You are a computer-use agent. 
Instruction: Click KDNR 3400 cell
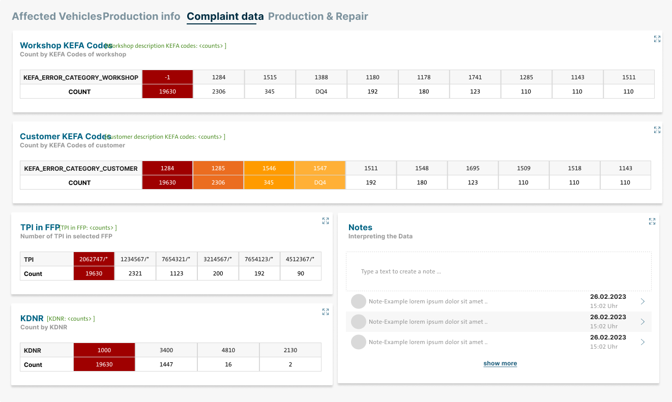click(x=166, y=350)
